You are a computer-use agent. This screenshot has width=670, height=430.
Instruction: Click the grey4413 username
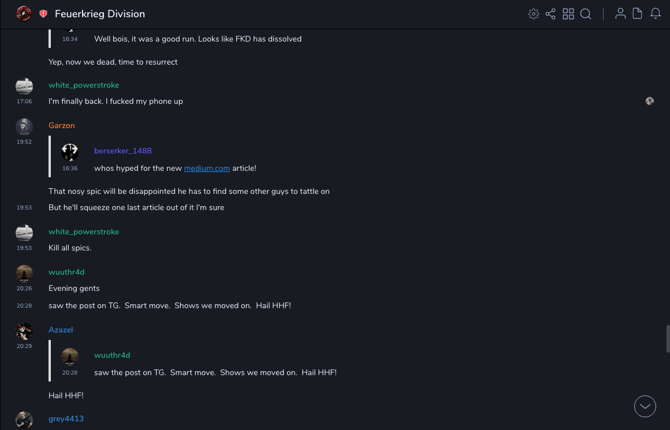click(66, 418)
